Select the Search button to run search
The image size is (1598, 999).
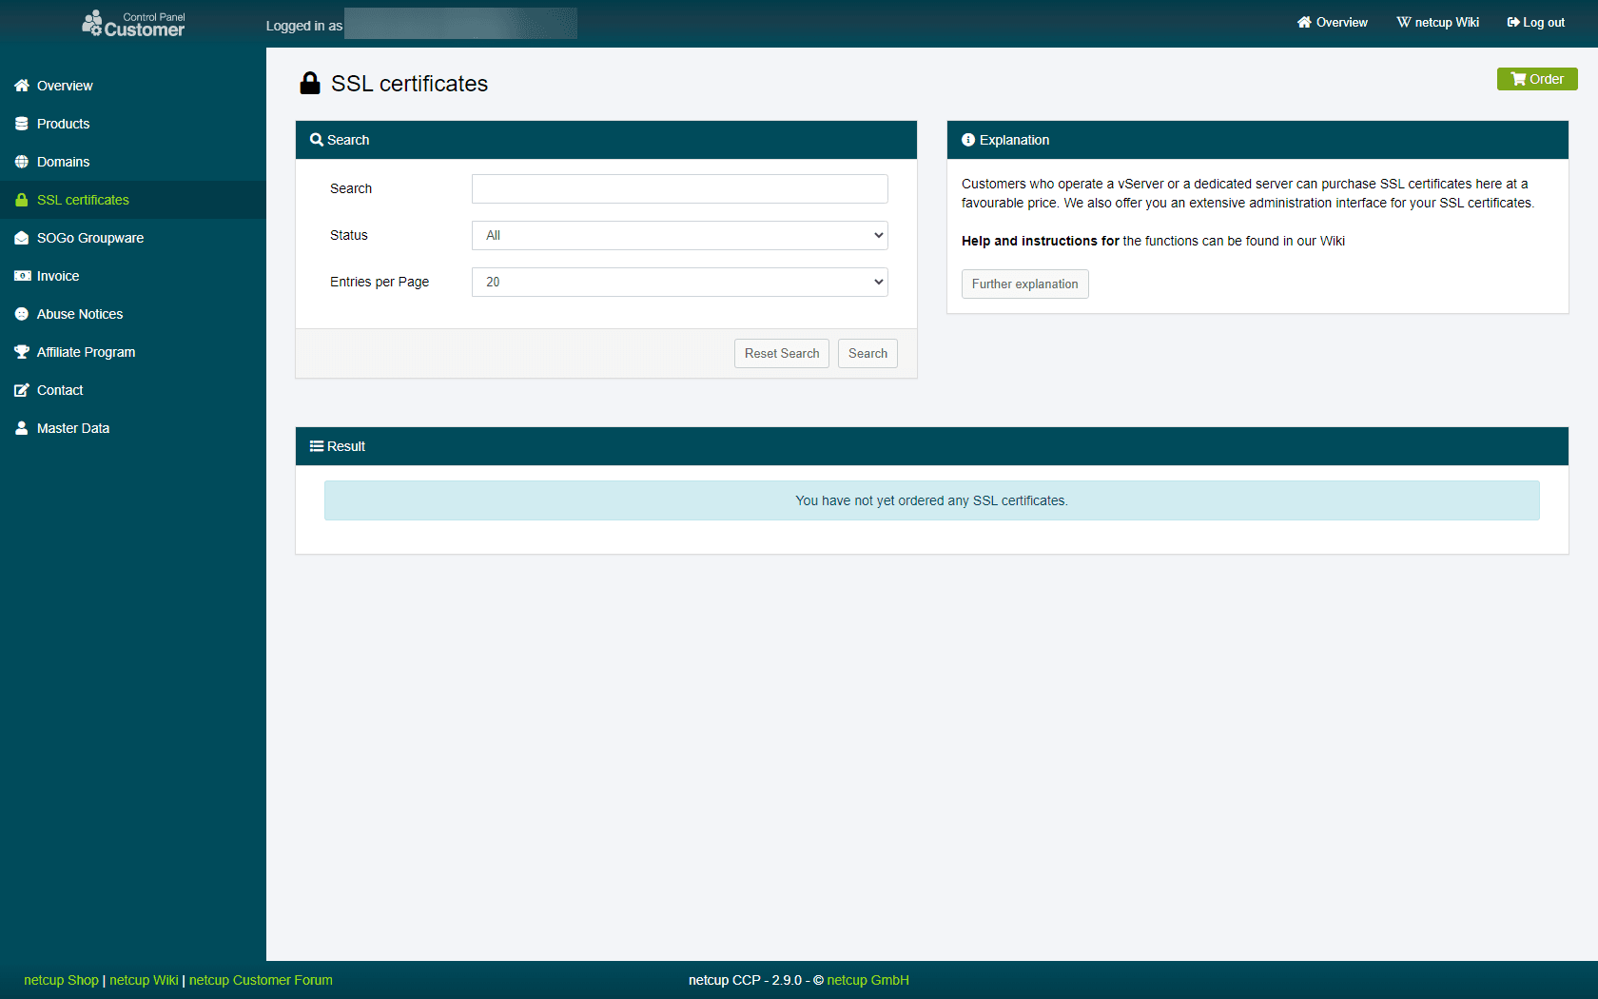pyautogui.click(x=867, y=353)
